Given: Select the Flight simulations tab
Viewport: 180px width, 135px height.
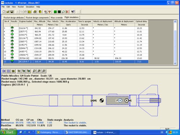Looking at the screenshot, I should tap(72, 17).
